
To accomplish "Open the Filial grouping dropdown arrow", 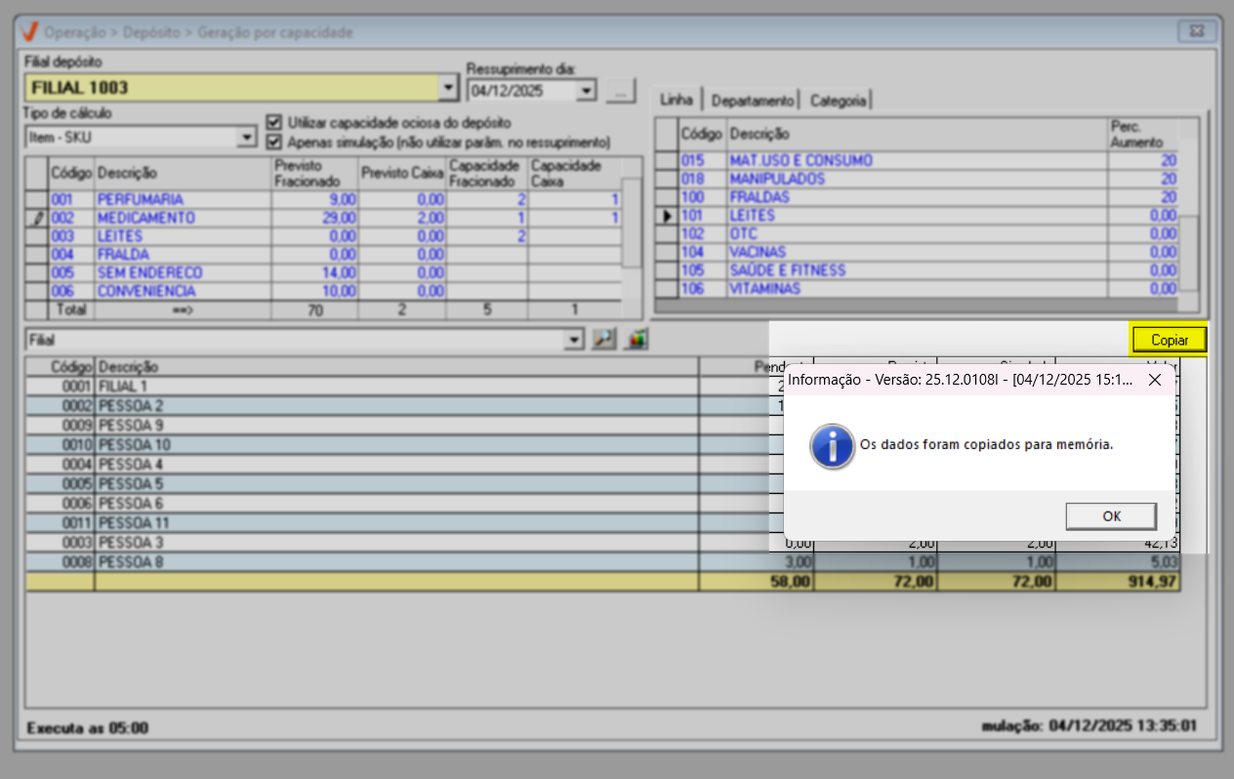I will (x=573, y=340).
